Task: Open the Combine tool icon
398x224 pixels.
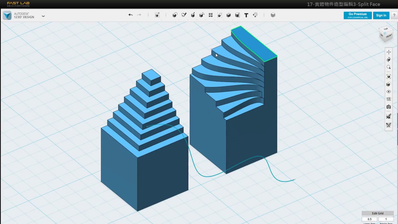Action: coord(229,15)
